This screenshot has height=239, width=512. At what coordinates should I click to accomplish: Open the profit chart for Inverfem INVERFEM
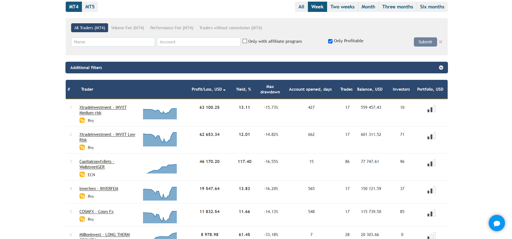160,193
